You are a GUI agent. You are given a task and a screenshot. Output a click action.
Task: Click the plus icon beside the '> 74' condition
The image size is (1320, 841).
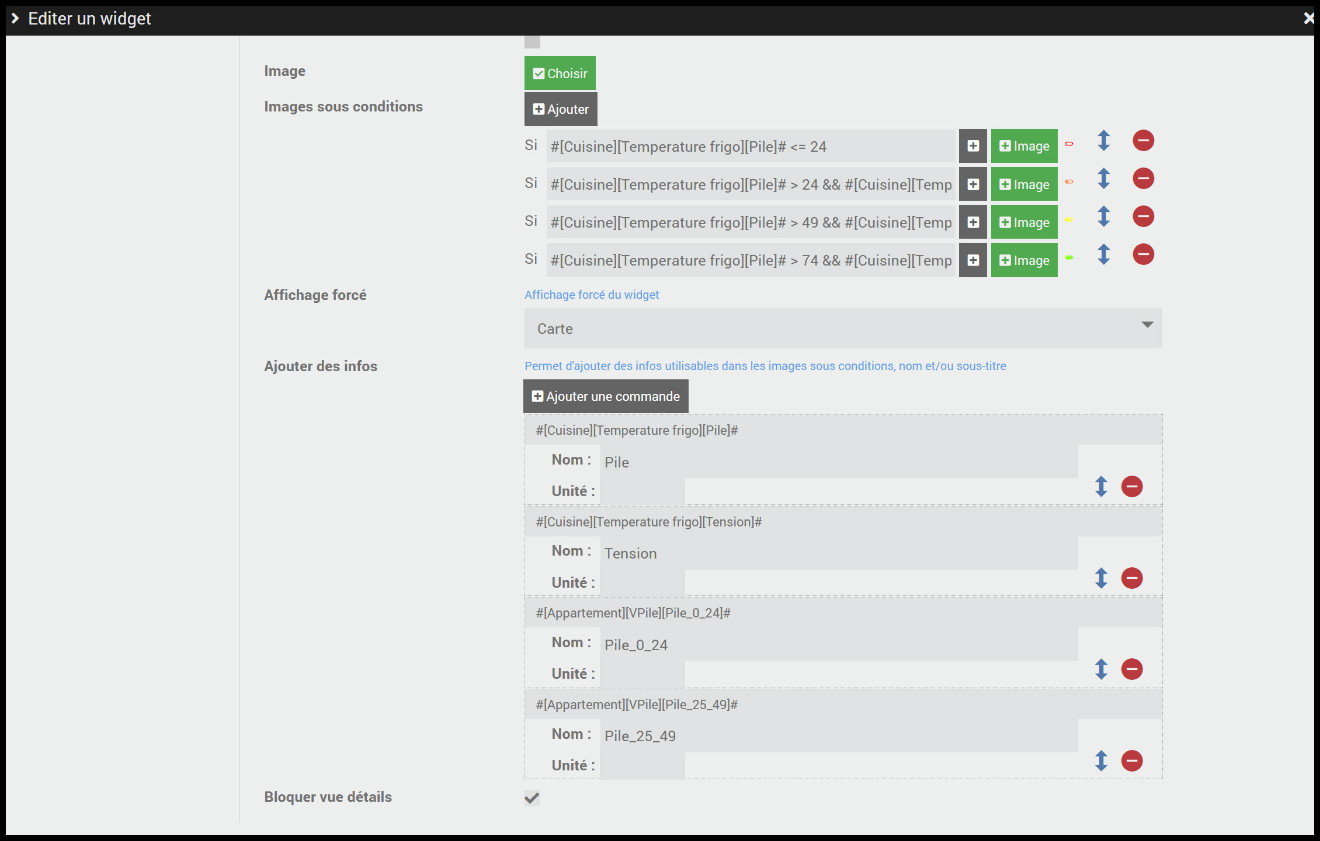(972, 260)
